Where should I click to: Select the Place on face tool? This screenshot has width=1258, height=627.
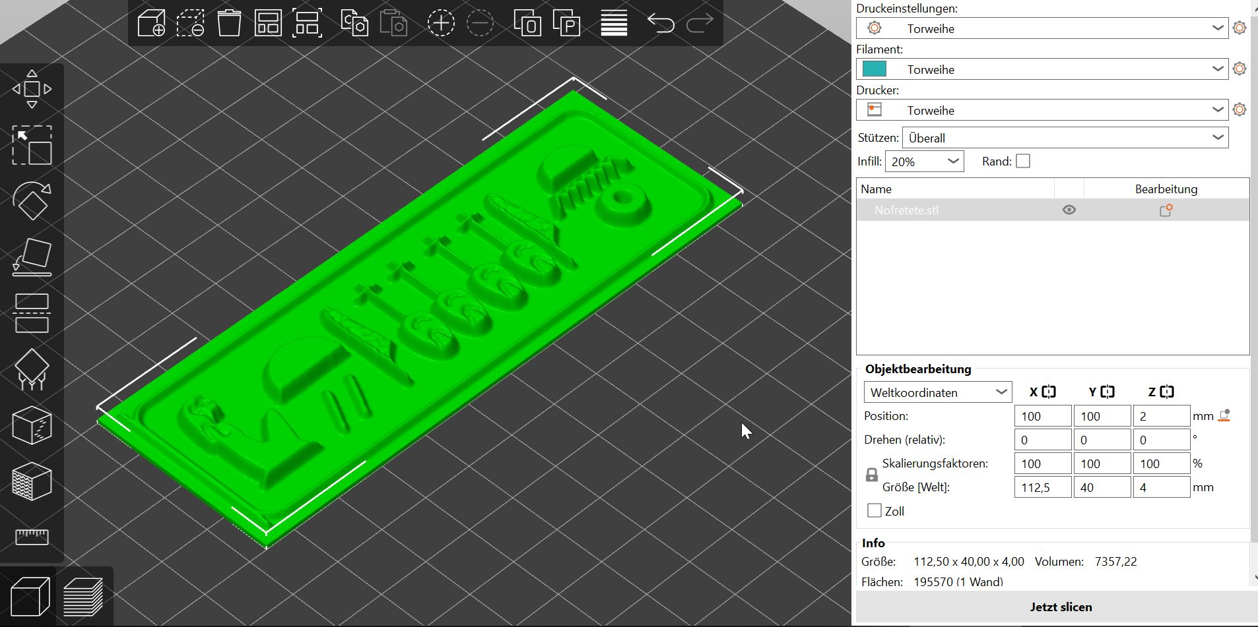tap(32, 257)
